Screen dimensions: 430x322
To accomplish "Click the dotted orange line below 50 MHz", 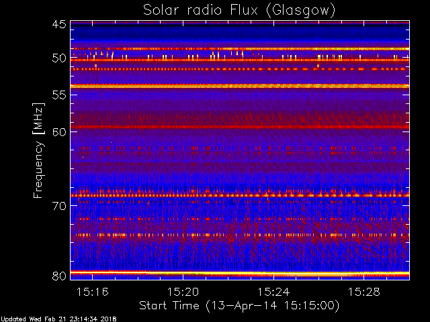I will pos(239,68).
